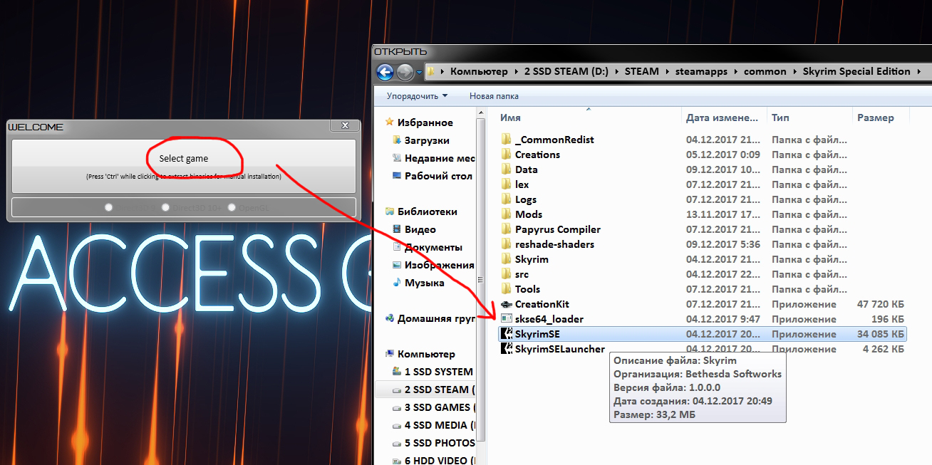Open Документы in the sidebar
The image size is (932, 465).
coord(433,247)
